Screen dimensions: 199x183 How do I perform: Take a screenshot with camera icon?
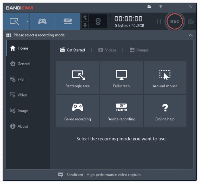pos(190,21)
